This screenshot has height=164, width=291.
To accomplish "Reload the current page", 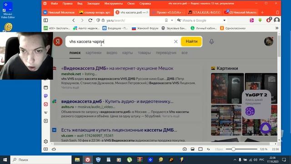I will pos(90,20).
